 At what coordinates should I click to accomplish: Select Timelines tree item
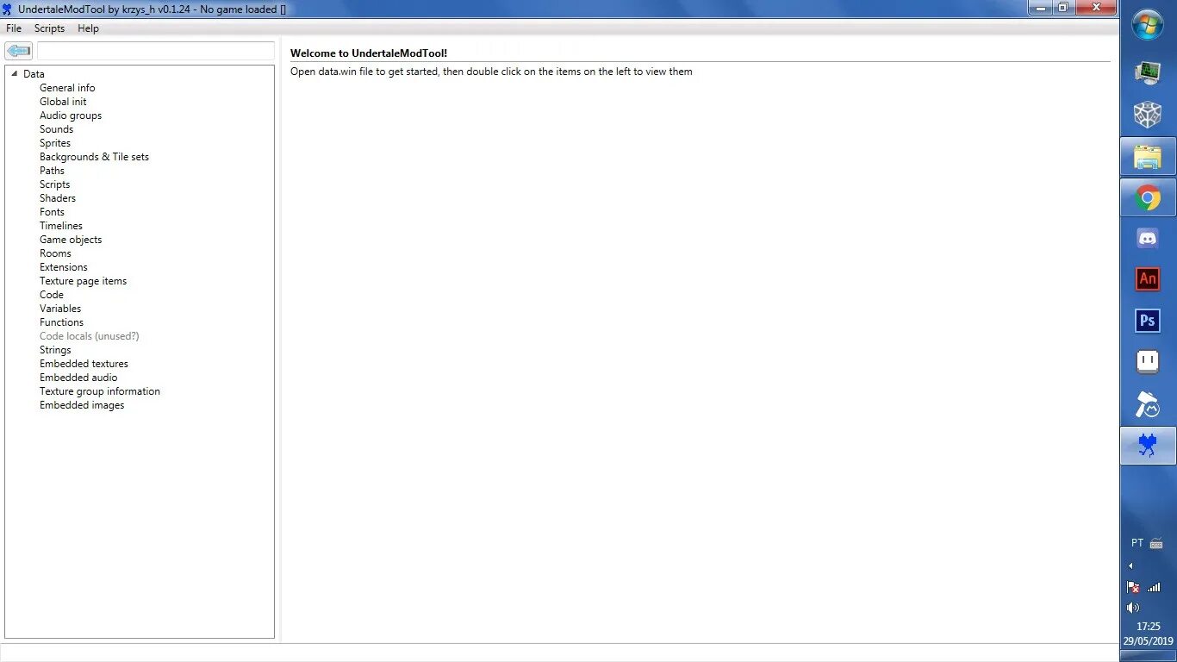61,226
